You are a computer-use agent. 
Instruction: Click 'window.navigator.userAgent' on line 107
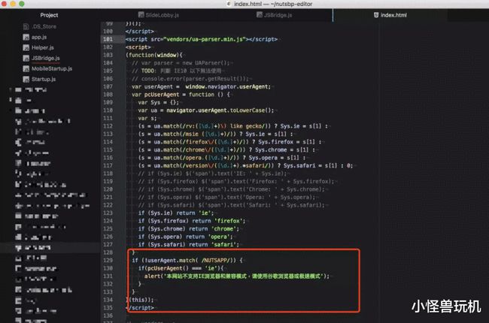pos(227,87)
